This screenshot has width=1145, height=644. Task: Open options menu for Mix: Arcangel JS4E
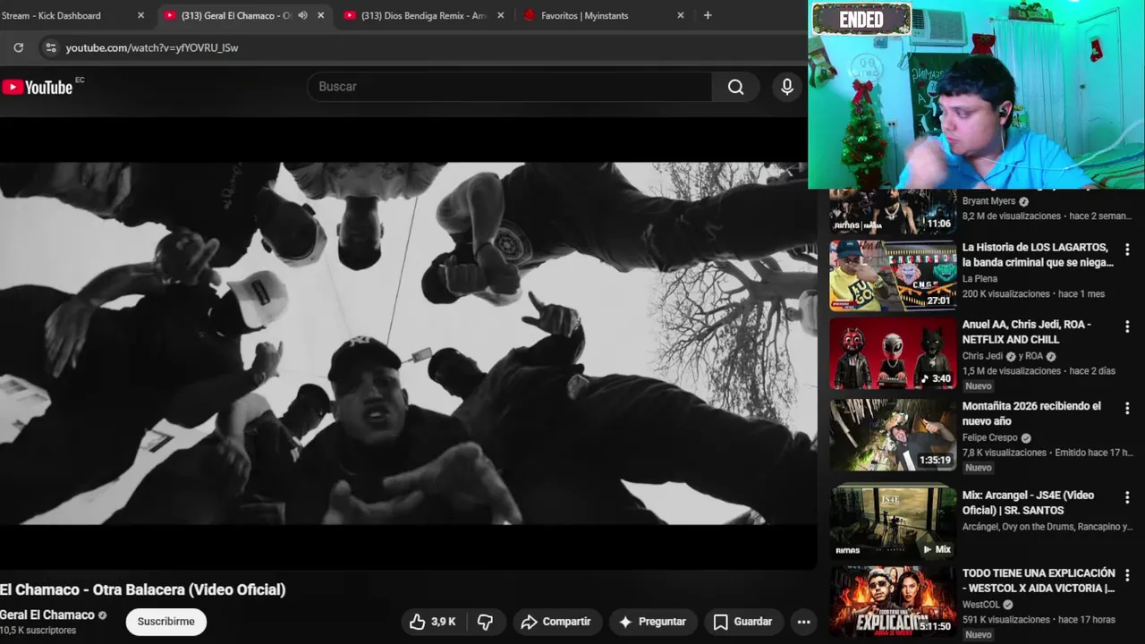click(x=1127, y=497)
